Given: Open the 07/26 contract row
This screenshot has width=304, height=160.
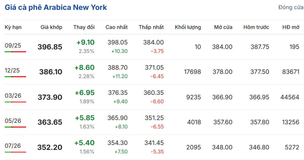Looking at the screenshot, I should 13,146.
